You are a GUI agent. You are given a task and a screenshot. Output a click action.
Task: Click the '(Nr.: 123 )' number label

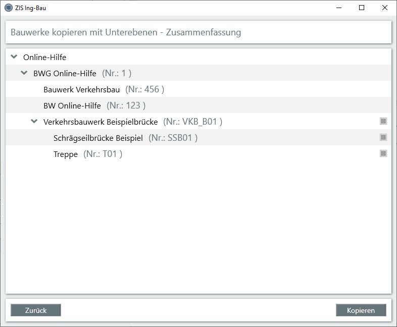click(126, 105)
